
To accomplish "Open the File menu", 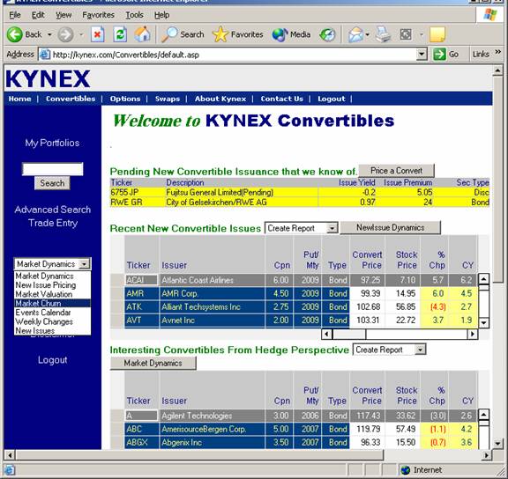I will pyautogui.click(x=15, y=15).
